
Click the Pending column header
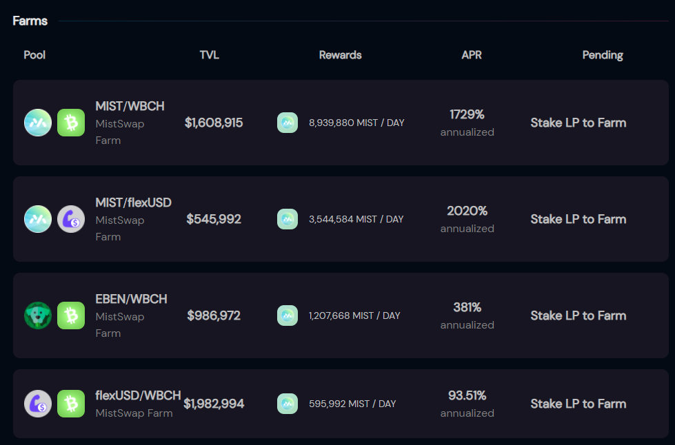[x=603, y=55]
